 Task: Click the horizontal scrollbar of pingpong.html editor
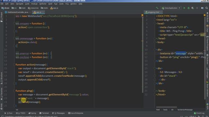click(166, 107)
